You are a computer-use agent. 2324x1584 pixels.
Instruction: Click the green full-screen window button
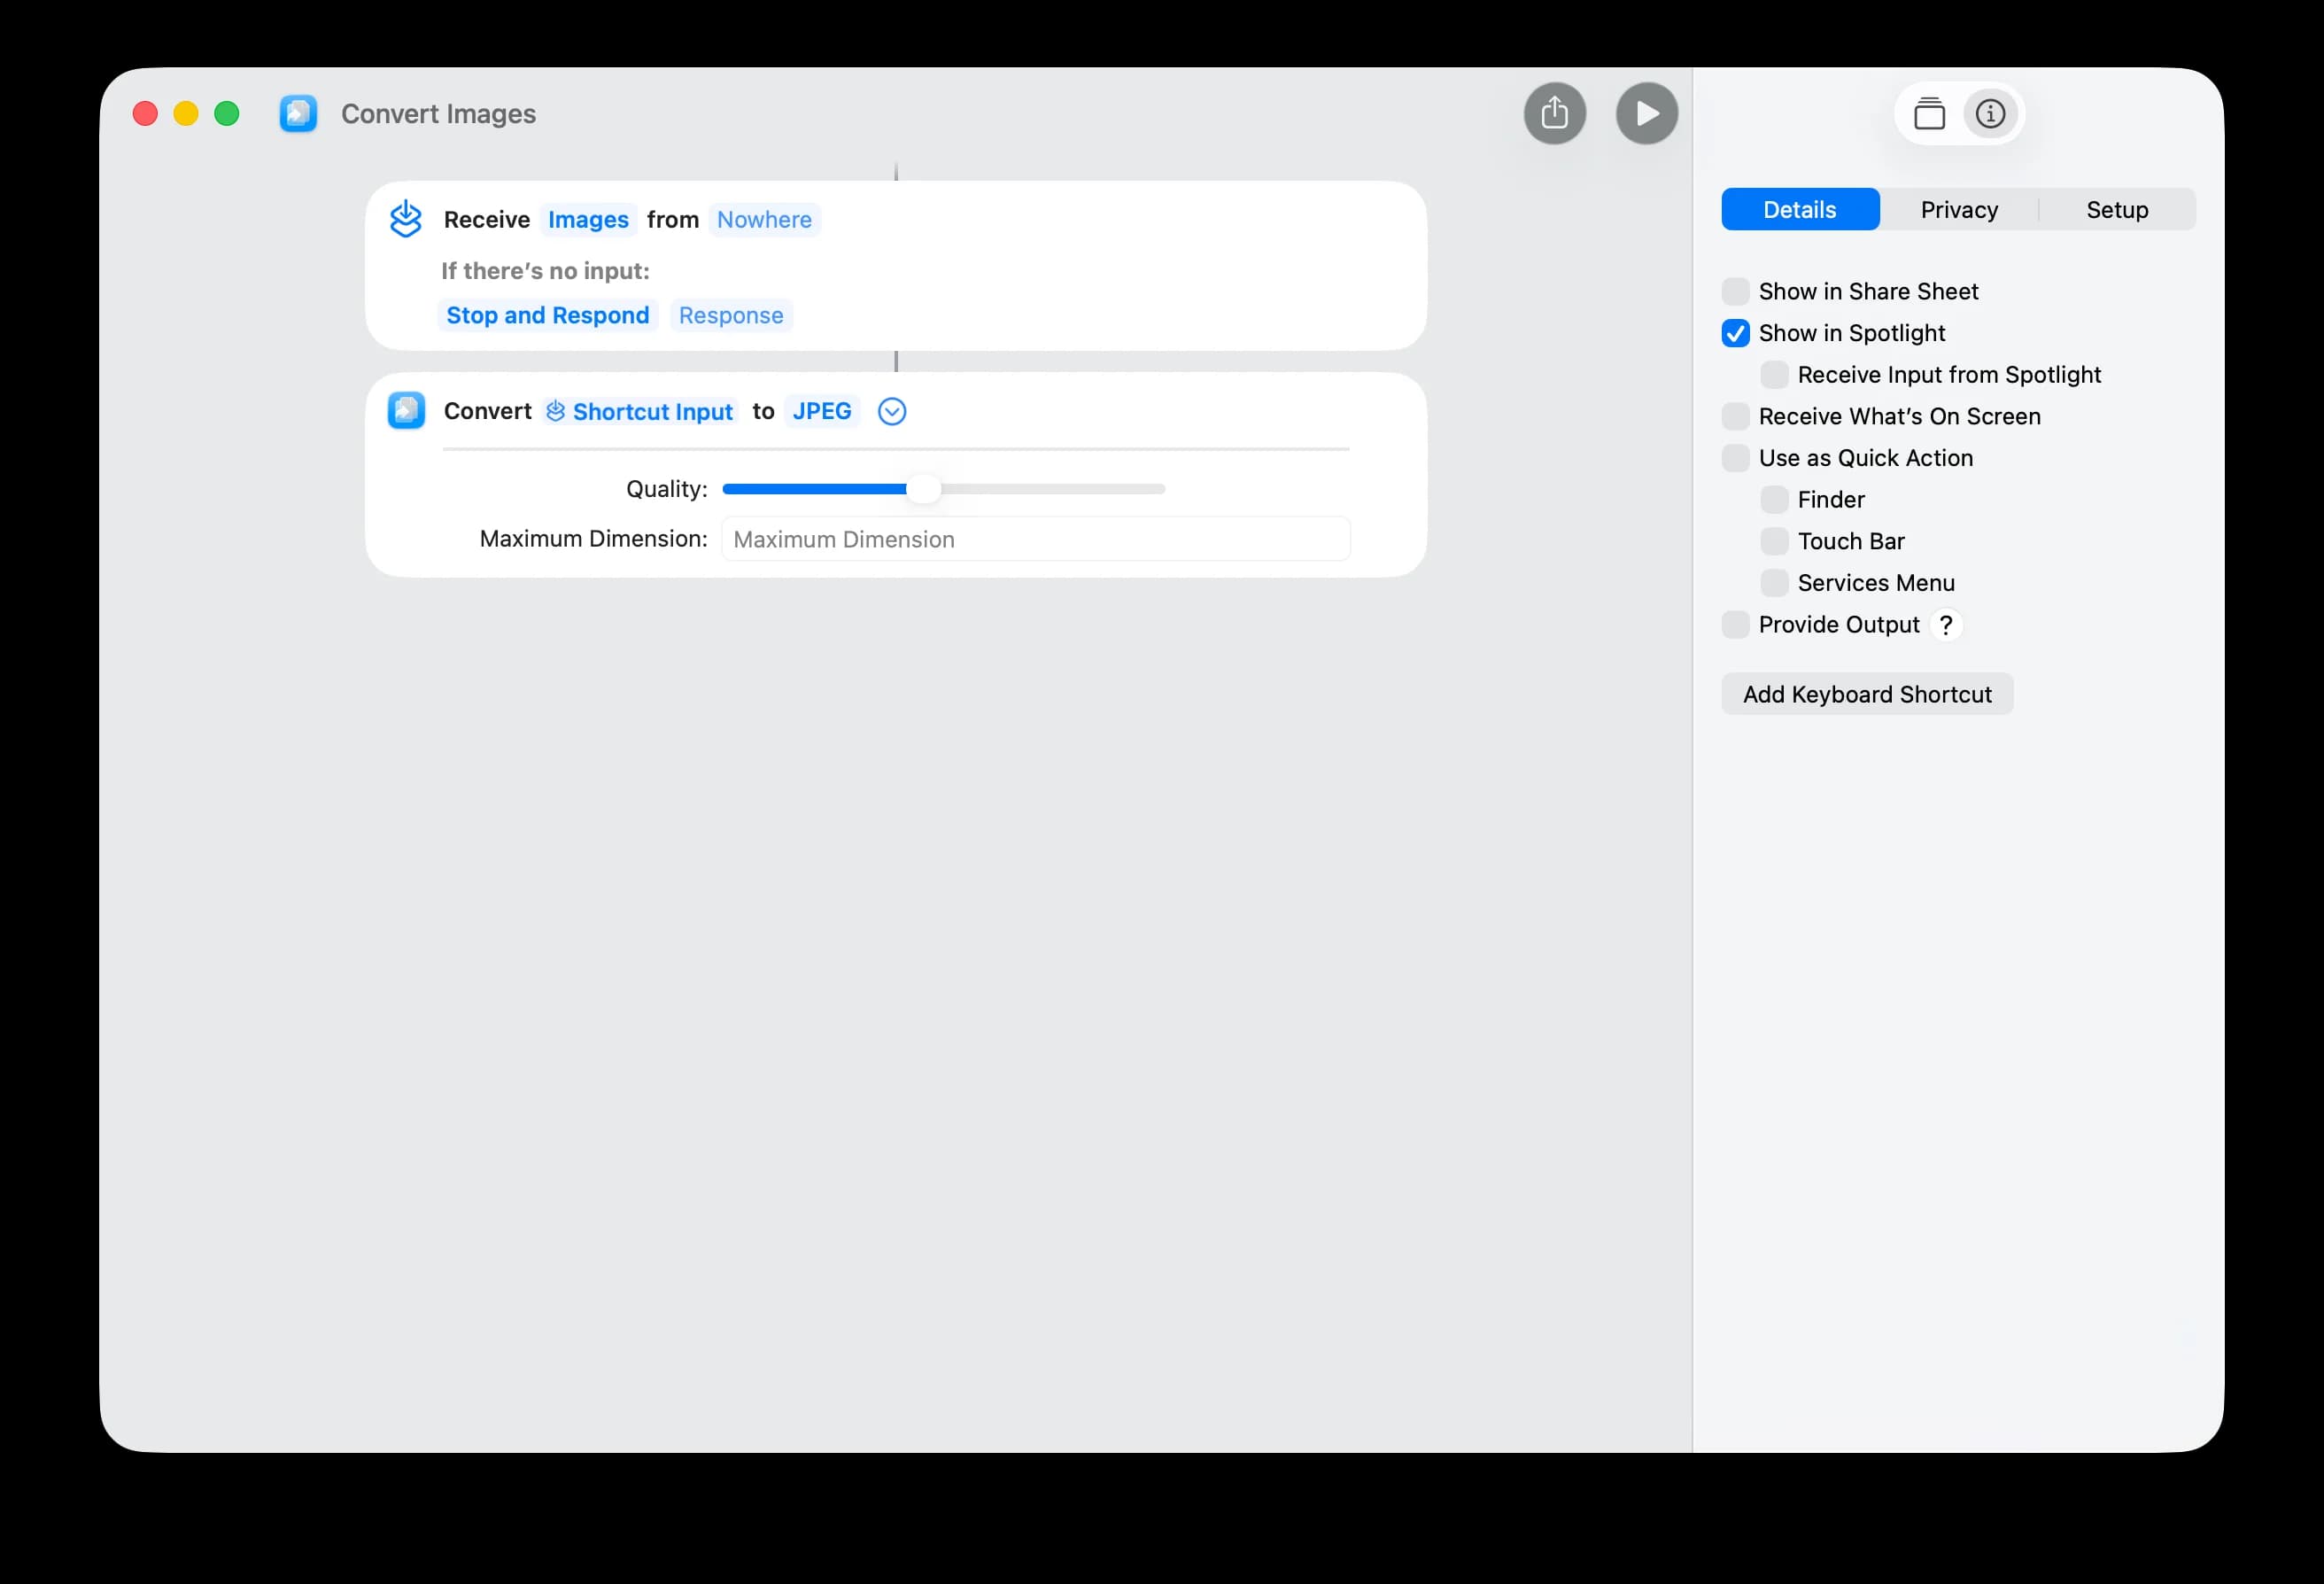pyautogui.click(x=227, y=114)
